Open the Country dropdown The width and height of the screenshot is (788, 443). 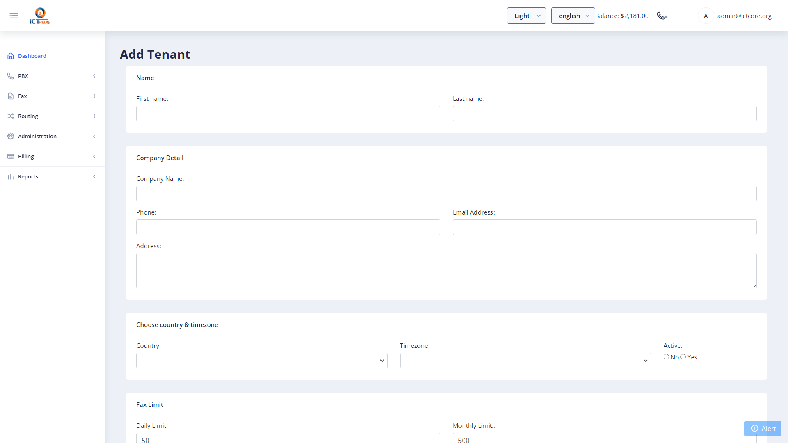tap(262, 361)
